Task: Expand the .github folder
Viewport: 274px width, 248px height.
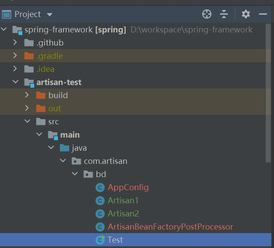Action: point(15,43)
